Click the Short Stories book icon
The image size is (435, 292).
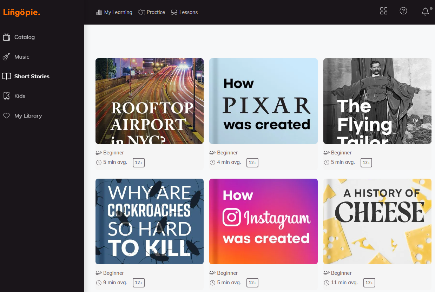6,76
